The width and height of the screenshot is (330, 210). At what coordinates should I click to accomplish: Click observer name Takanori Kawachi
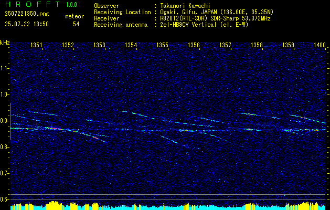click(185, 6)
